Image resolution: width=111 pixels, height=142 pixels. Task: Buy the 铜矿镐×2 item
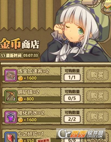coord(97,96)
